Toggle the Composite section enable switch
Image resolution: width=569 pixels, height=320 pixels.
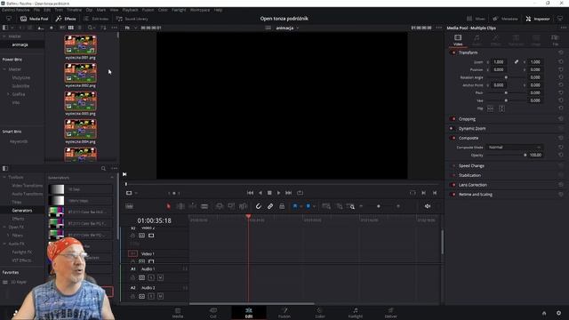(x=453, y=138)
